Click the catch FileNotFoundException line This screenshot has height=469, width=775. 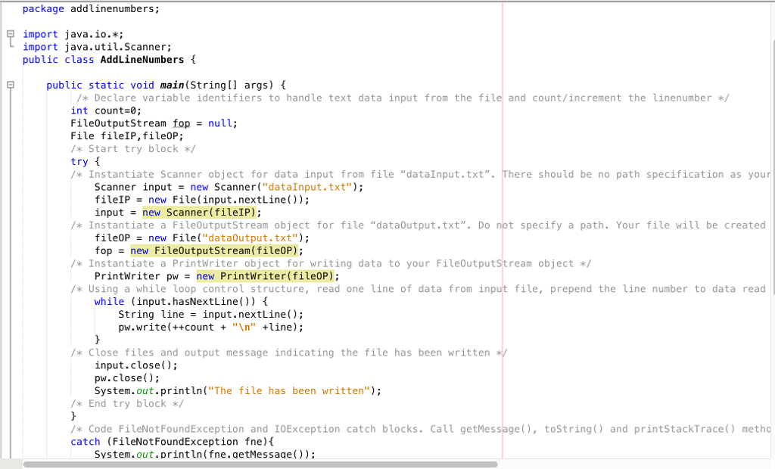click(x=151, y=441)
